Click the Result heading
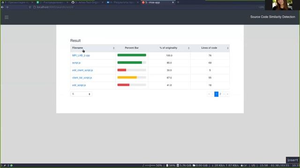300x168 pixels. tap(75, 41)
